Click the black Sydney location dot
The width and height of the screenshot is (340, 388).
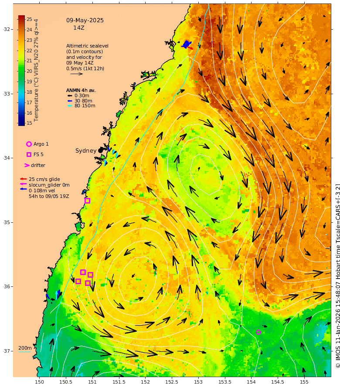(100, 150)
